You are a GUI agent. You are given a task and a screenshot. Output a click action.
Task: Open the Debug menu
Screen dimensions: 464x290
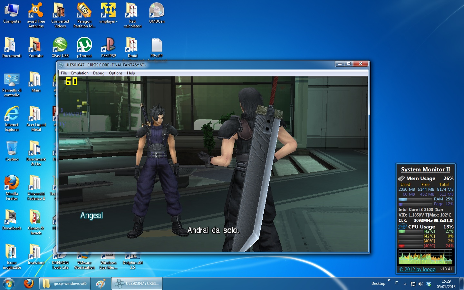[99, 73]
